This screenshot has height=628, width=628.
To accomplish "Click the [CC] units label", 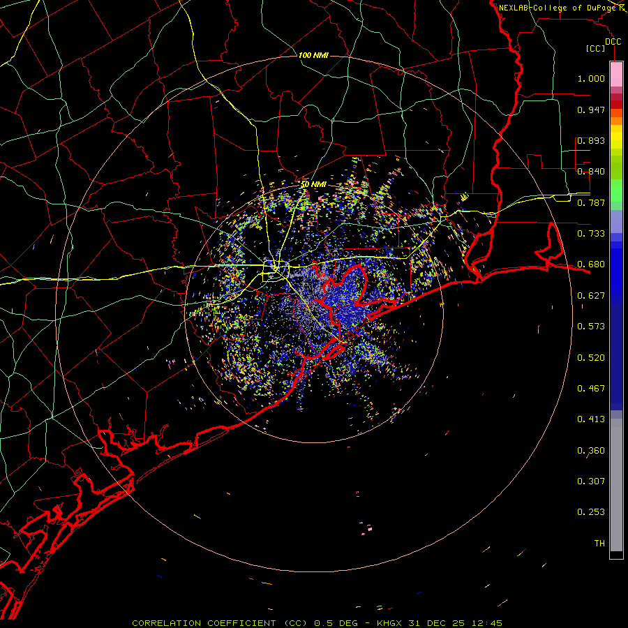I will point(596,48).
